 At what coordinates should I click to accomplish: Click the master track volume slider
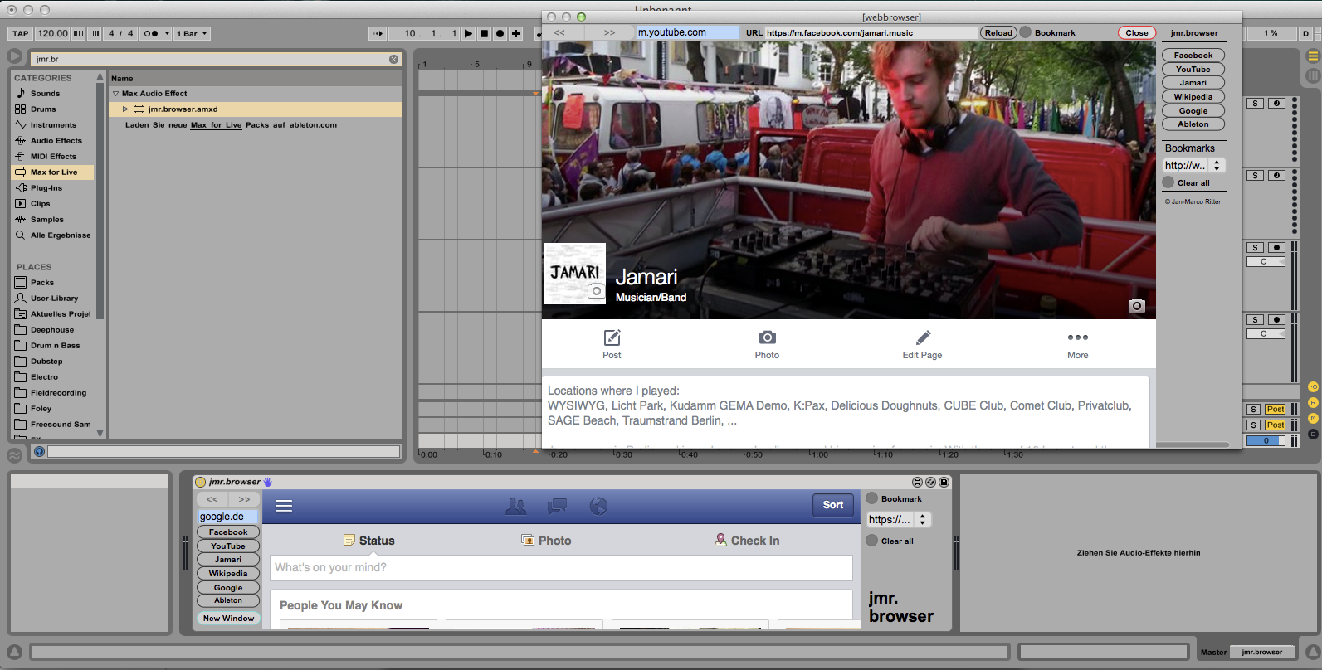[1266, 441]
